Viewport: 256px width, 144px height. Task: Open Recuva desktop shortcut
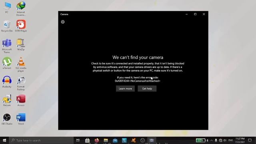pos(7,100)
